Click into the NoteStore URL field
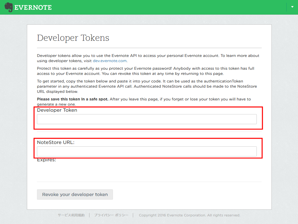The width and height of the screenshot is (298, 224). pyautogui.click(x=147, y=152)
